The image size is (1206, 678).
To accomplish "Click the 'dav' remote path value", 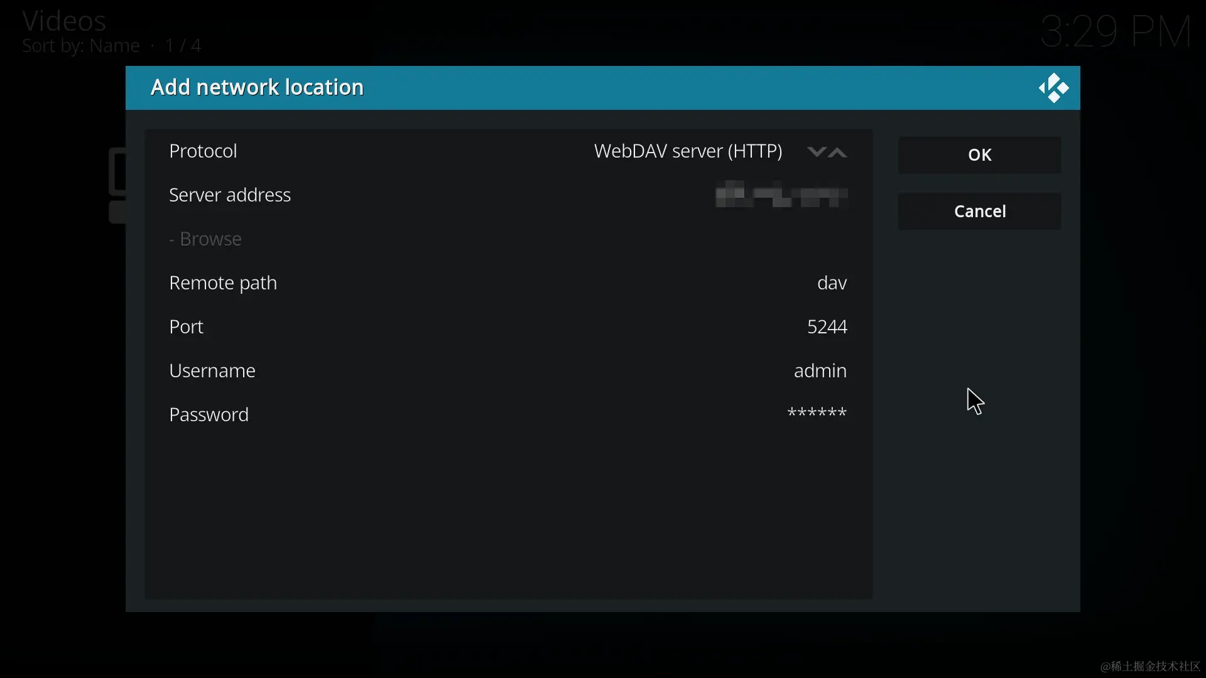I will click(x=832, y=283).
